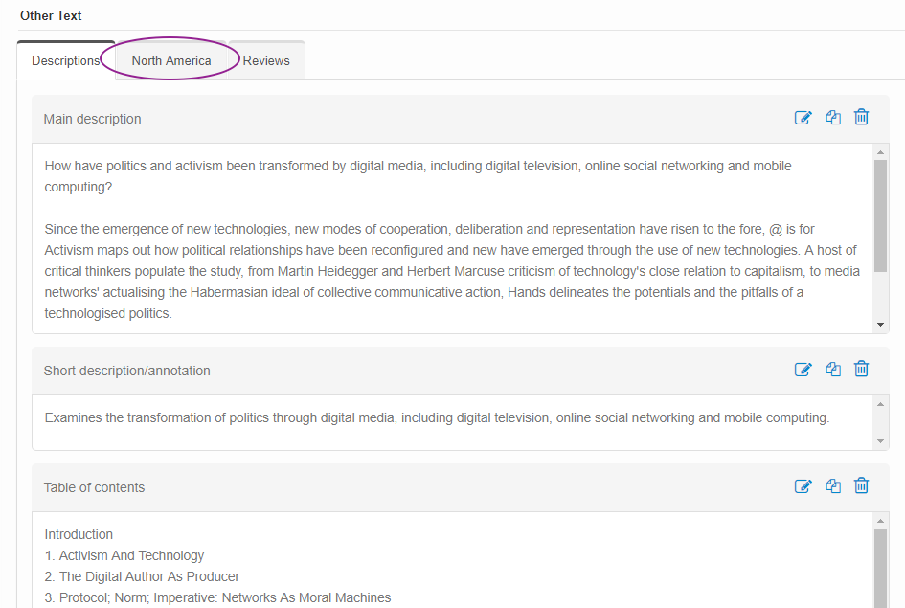The height and width of the screenshot is (608, 905).
Task: Edit the Short description/annotation
Action: pos(803,370)
